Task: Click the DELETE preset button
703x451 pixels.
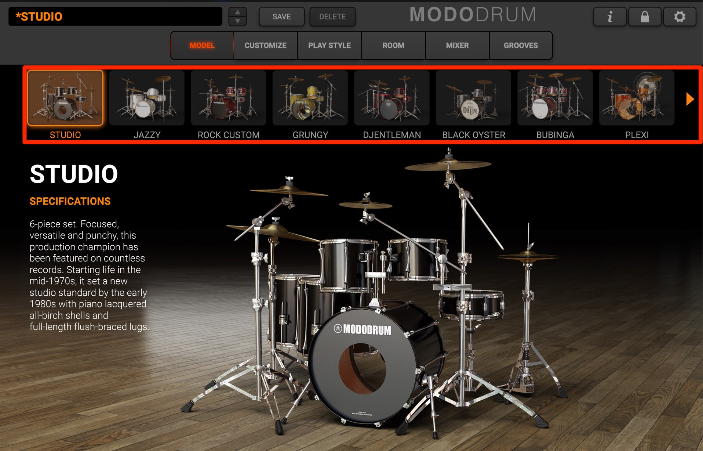Action: [332, 17]
